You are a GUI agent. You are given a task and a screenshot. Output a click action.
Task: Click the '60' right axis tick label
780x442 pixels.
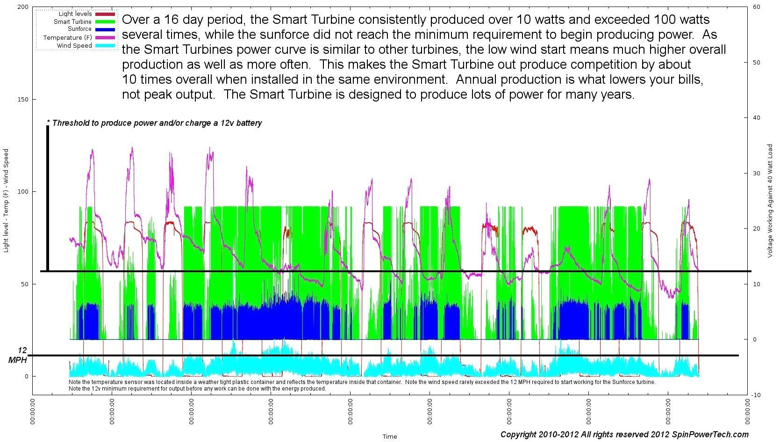pyautogui.click(x=756, y=7)
